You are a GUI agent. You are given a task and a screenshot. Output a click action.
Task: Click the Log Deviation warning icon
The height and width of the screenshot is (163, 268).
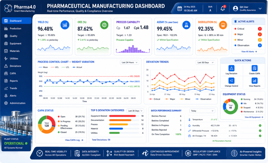coord(231,68)
